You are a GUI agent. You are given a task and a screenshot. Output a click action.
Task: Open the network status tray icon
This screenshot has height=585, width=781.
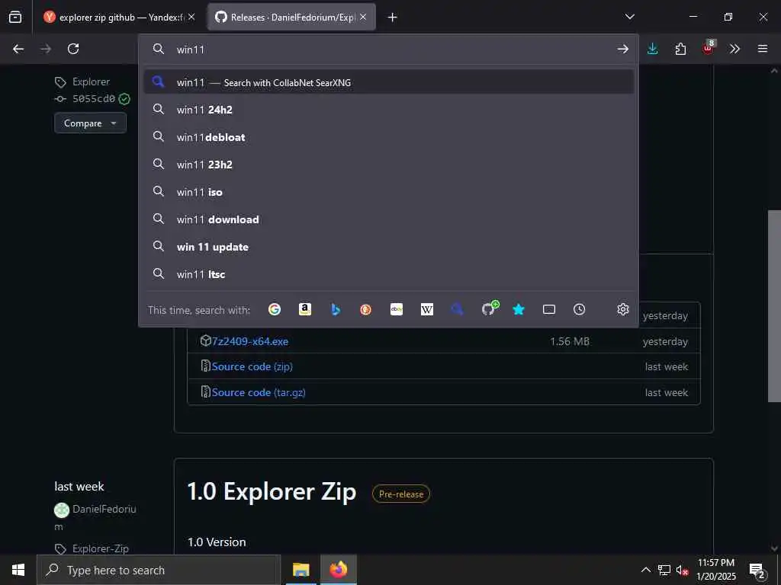click(x=664, y=570)
